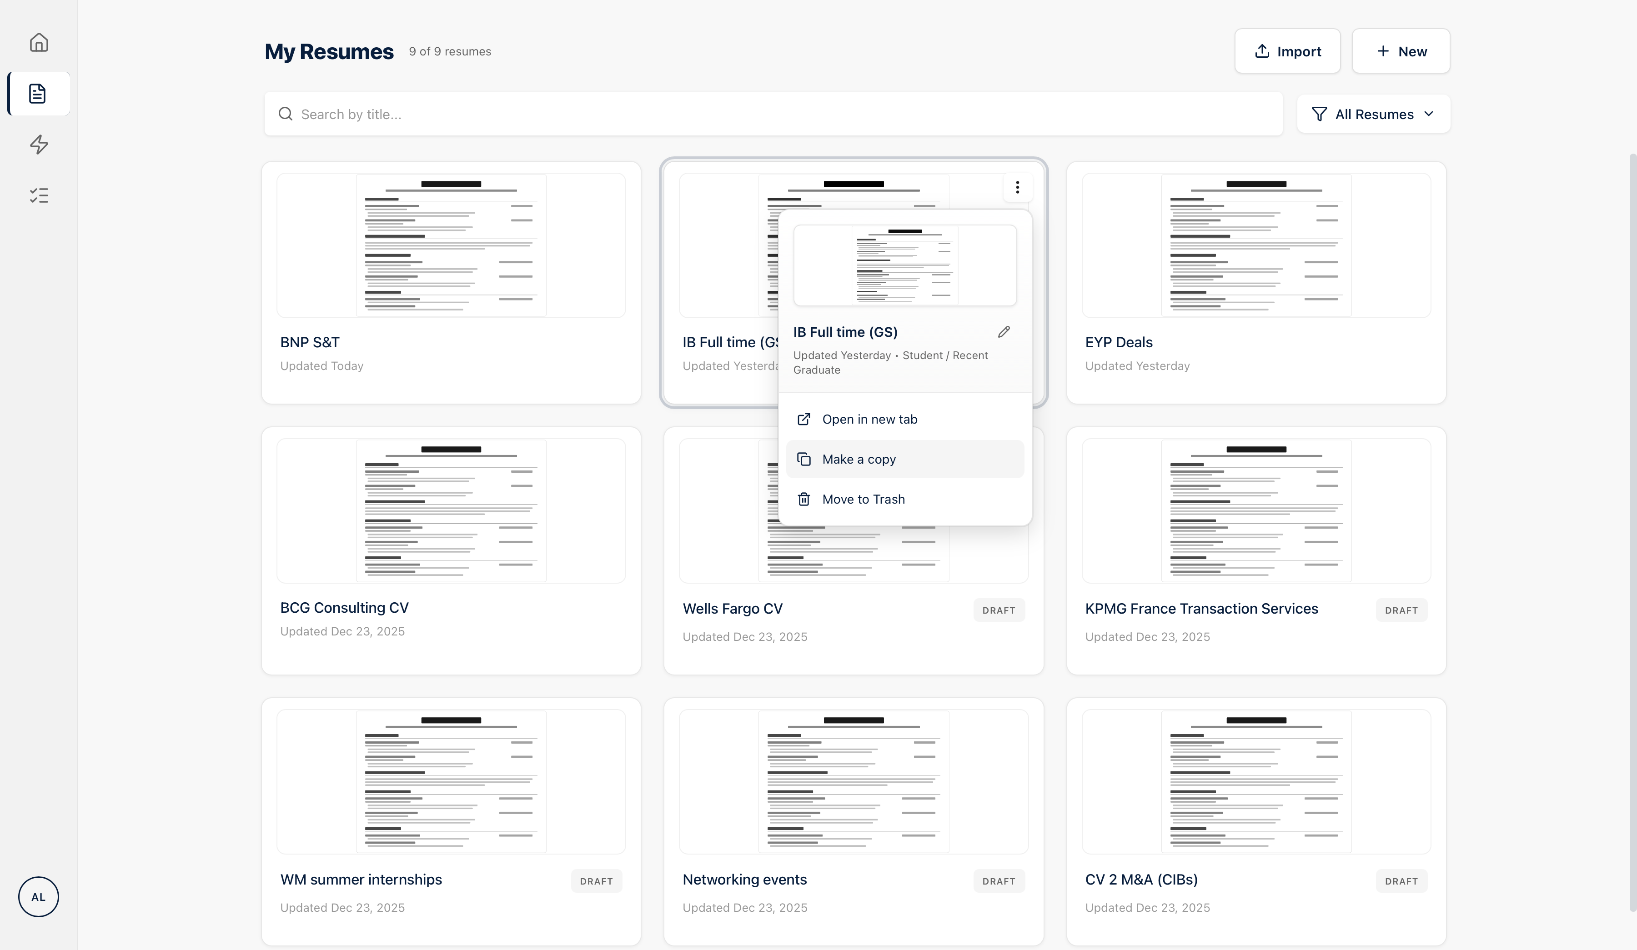Screen dimensions: 1637x950
Task: Choose Make a copy from menu
Action: [859, 459]
